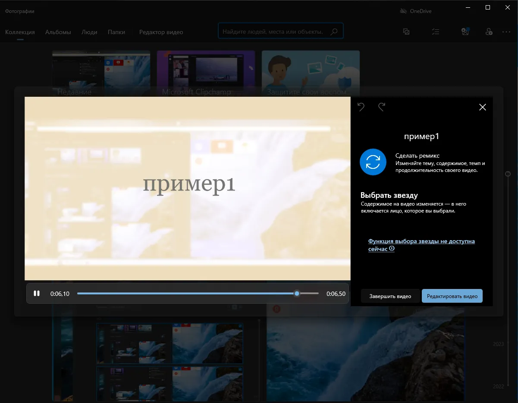The image size is (518, 403).
Task: Click the Завершить видео button
Action: (390, 296)
